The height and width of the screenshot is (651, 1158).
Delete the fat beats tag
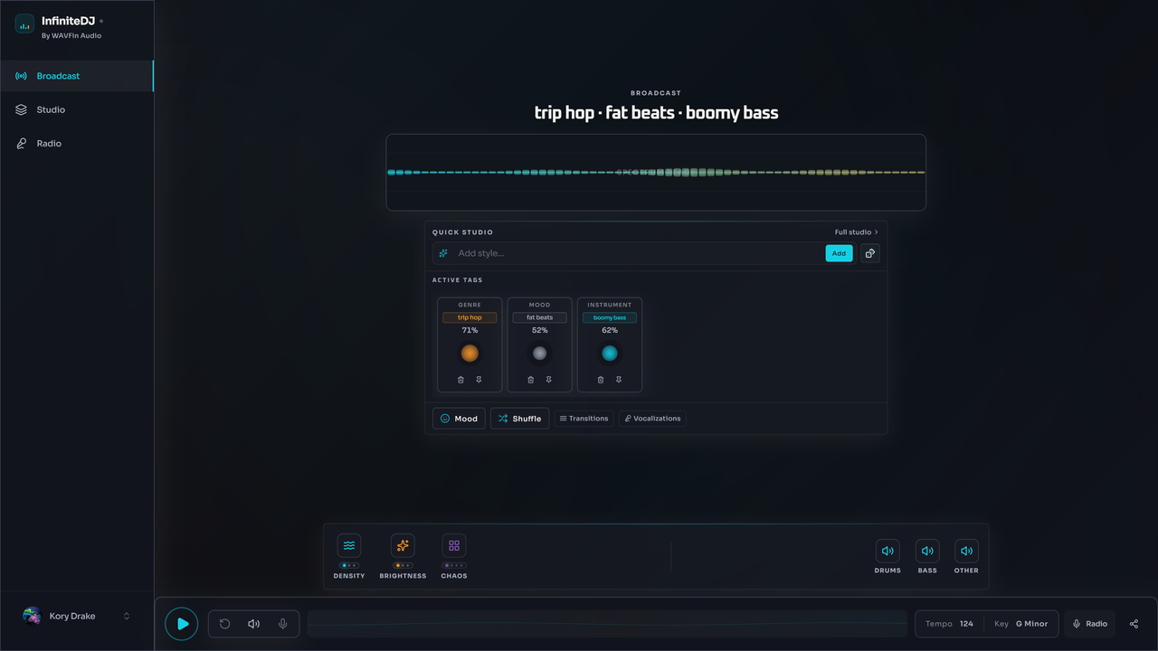pyautogui.click(x=530, y=380)
